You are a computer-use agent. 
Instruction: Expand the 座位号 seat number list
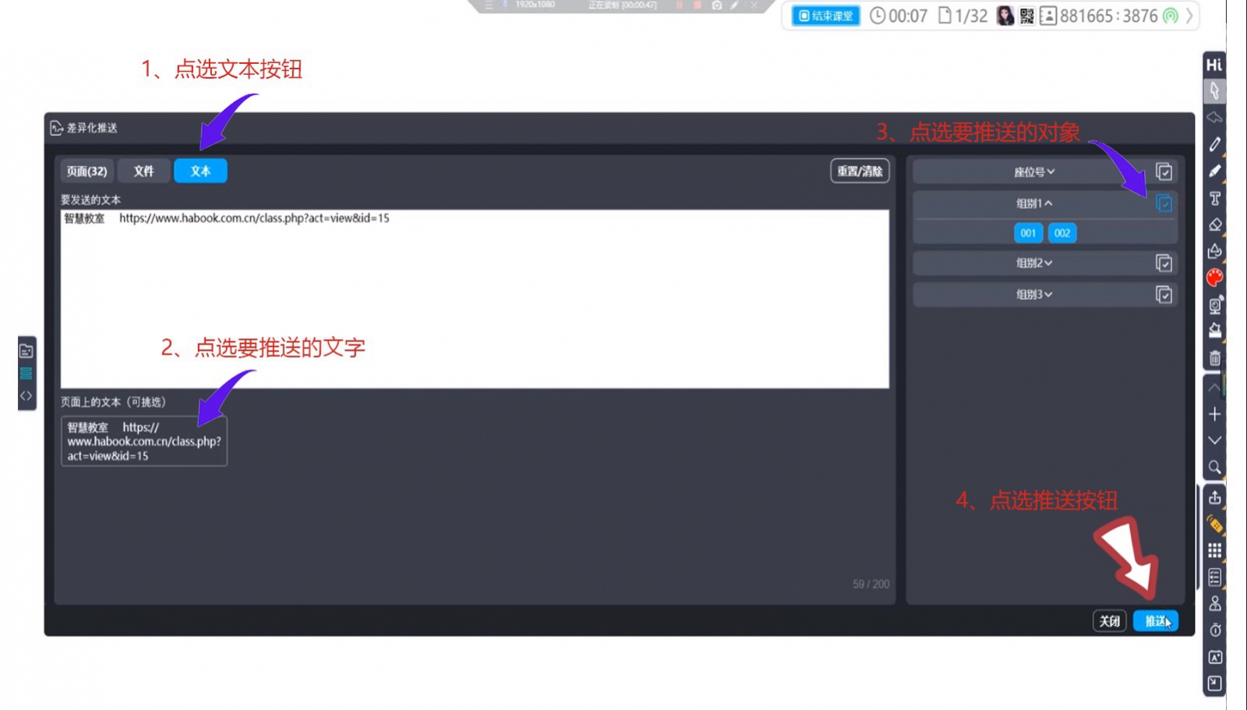point(1033,171)
